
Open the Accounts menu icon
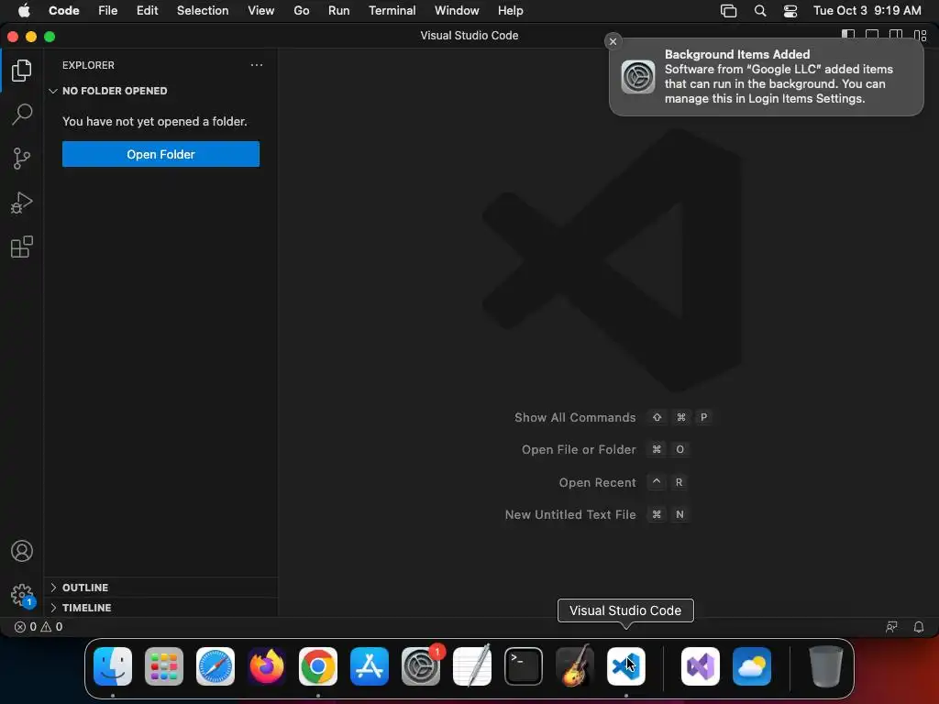coord(22,551)
